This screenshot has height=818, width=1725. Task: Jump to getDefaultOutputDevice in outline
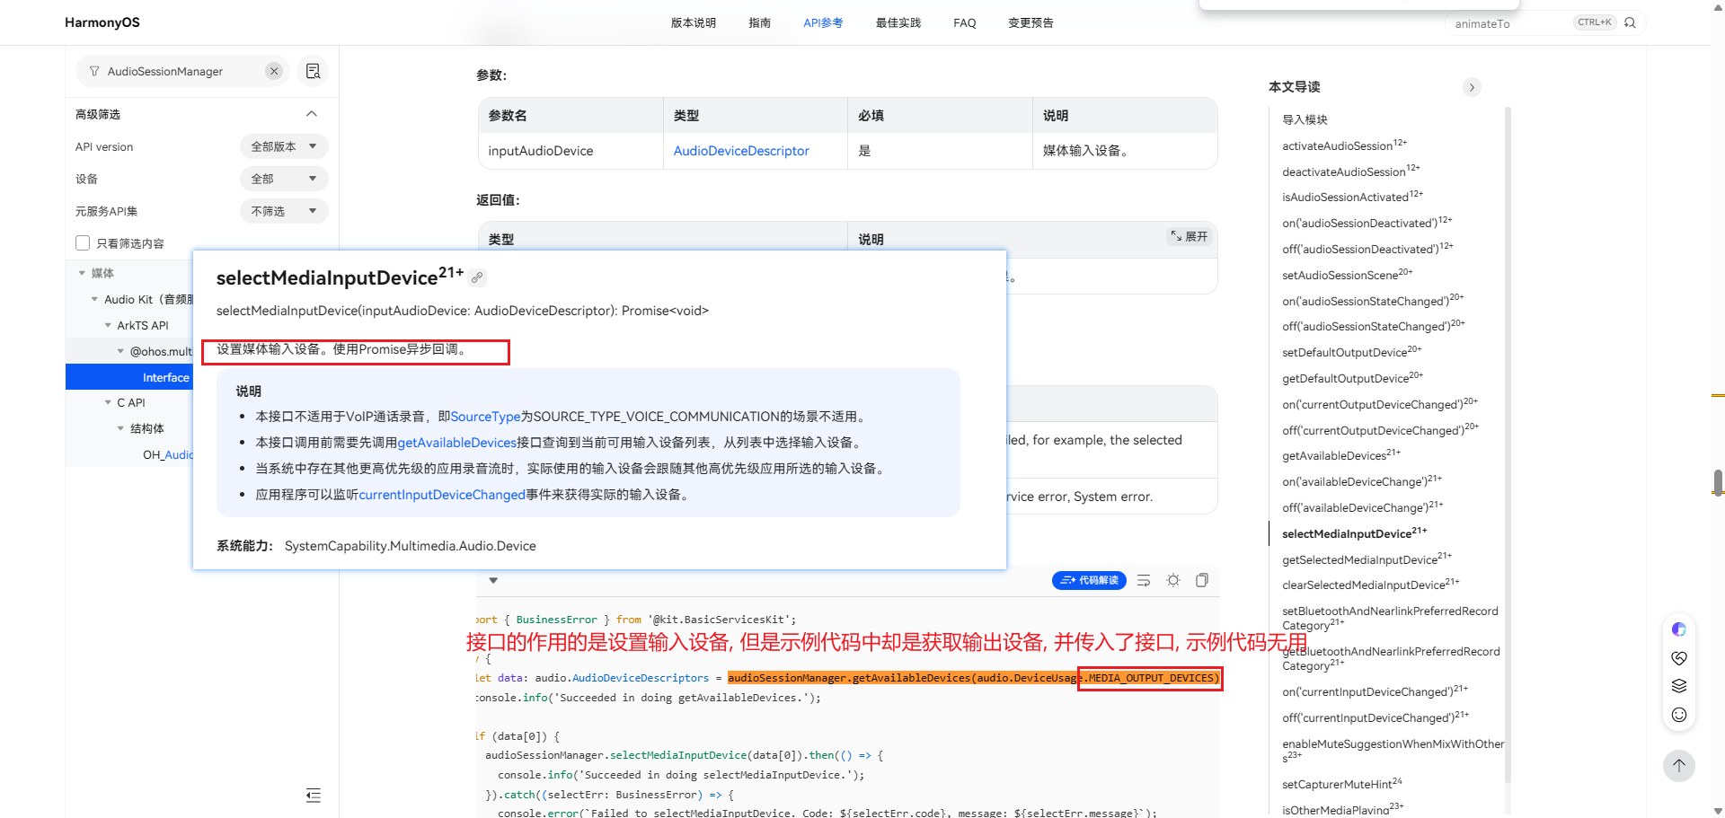click(1352, 377)
